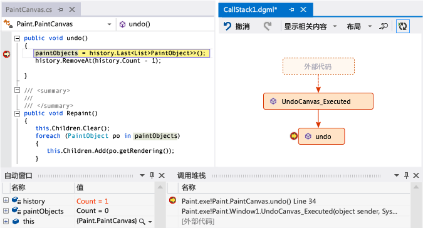This screenshot has height=228, width=423.
Task: Expand the paintObjects variable row
Action: (x=6, y=210)
